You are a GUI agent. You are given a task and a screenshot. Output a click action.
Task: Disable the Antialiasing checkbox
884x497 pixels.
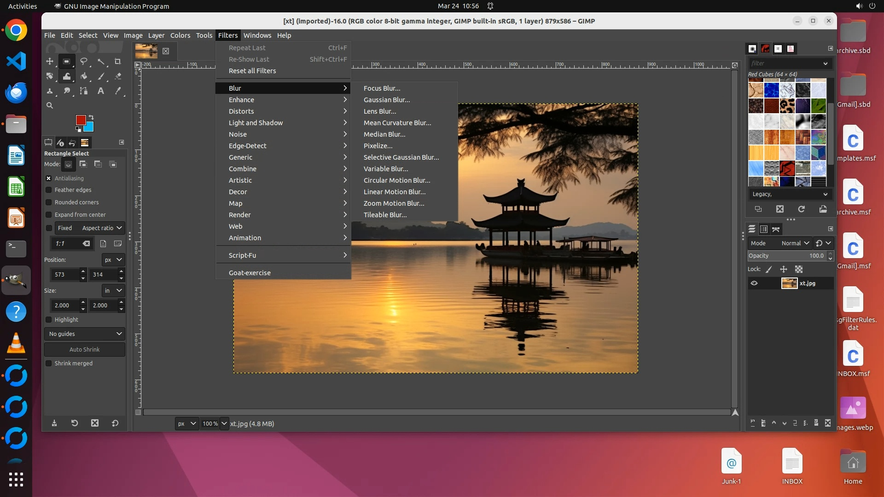pyautogui.click(x=49, y=178)
